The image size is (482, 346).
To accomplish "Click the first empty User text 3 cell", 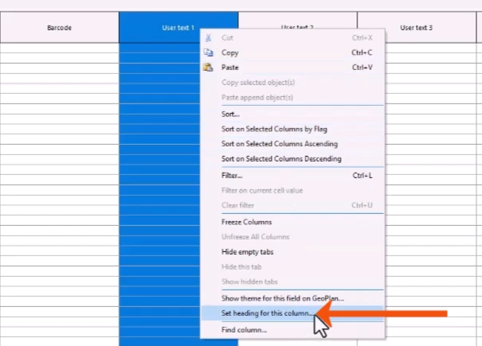I will click(x=430, y=48).
